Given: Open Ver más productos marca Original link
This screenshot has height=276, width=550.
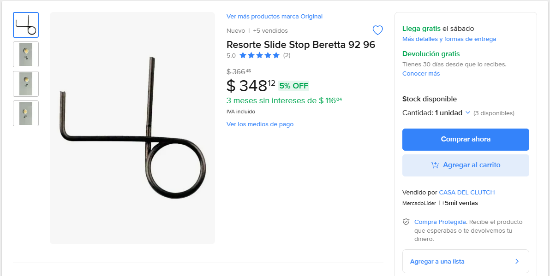Looking at the screenshot, I should (x=274, y=17).
